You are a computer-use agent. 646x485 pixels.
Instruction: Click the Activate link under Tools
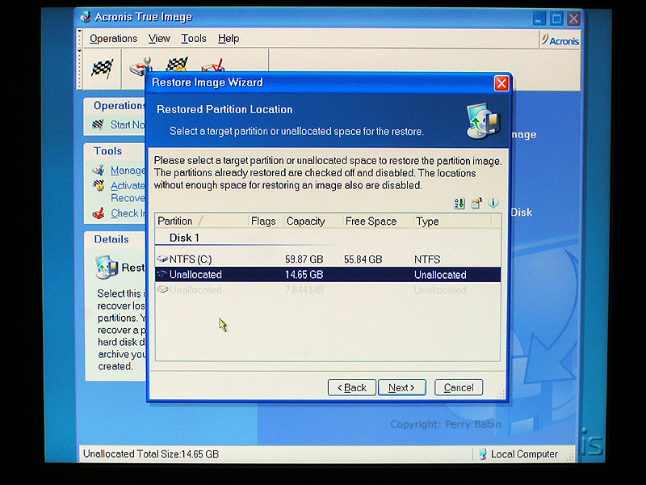[128, 186]
